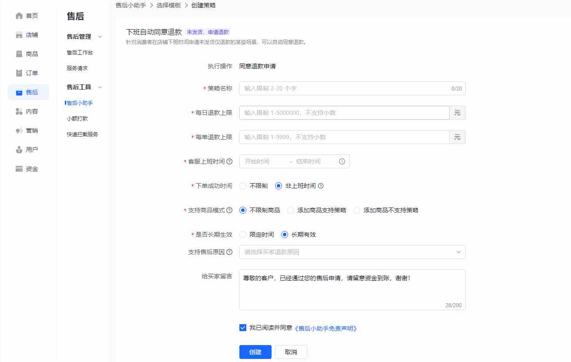Screen dimensions: 571x362
Task: Uncheck the 我已阅读并同意 checkbox
Action: (x=243, y=328)
